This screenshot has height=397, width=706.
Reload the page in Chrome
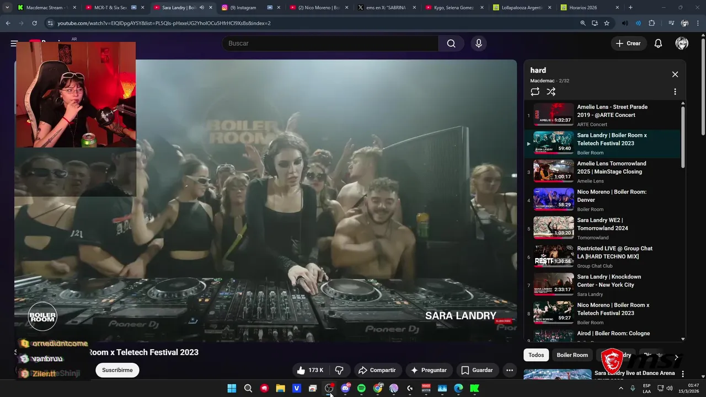[34, 23]
